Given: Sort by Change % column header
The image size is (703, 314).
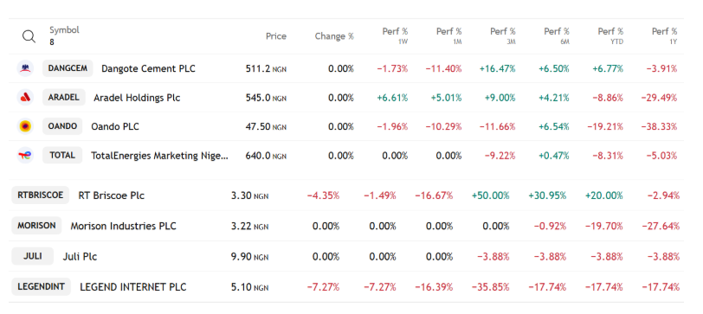Looking at the screenshot, I should (x=334, y=36).
